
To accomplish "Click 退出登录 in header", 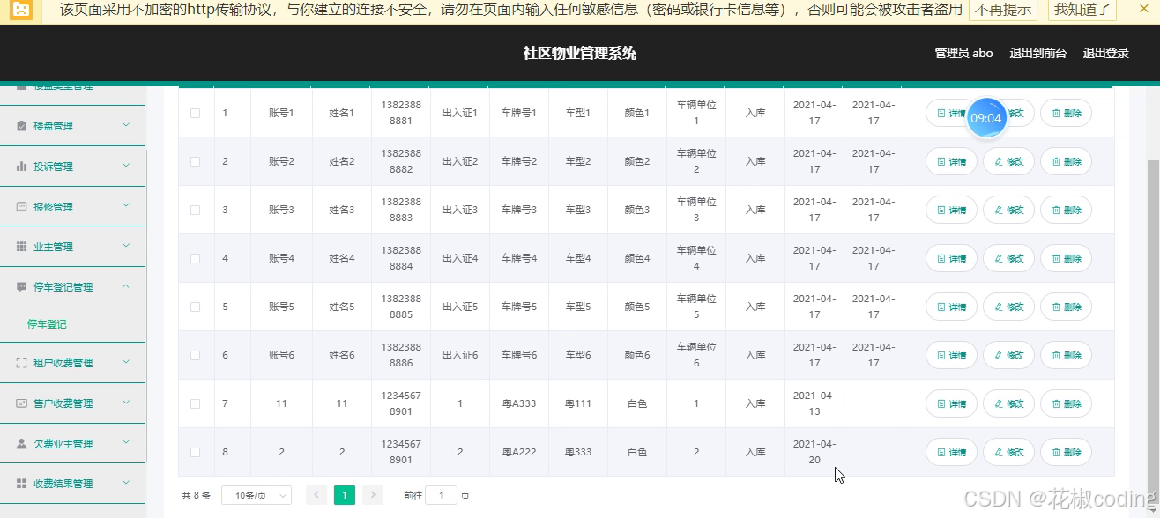I will pos(1105,54).
